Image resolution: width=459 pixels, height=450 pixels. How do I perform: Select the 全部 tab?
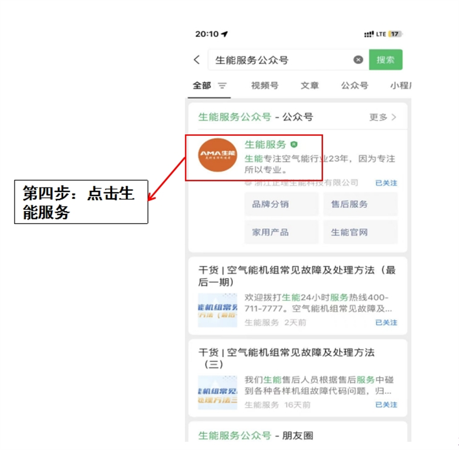pos(202,86)
